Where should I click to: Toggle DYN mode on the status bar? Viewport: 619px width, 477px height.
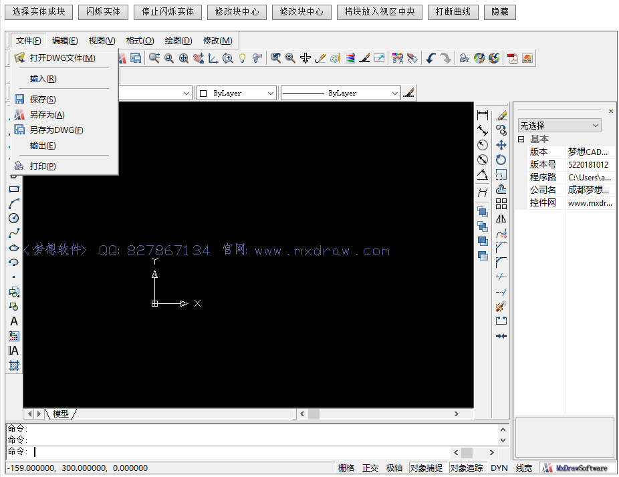point(499,468)
